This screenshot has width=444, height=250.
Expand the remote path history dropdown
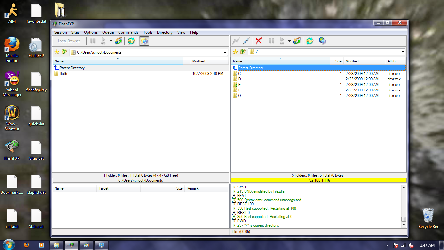click(x=403, y=52)
